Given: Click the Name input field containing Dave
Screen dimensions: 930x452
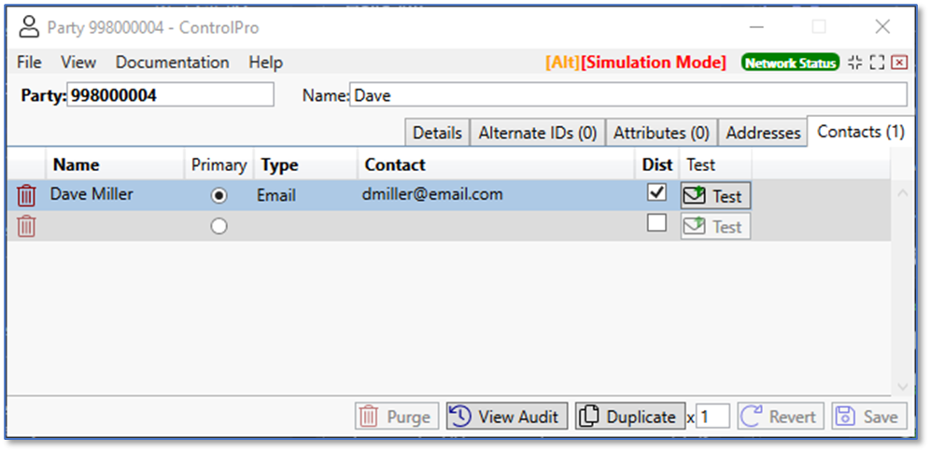Looking at the screenshot, I should pos(627,95).
